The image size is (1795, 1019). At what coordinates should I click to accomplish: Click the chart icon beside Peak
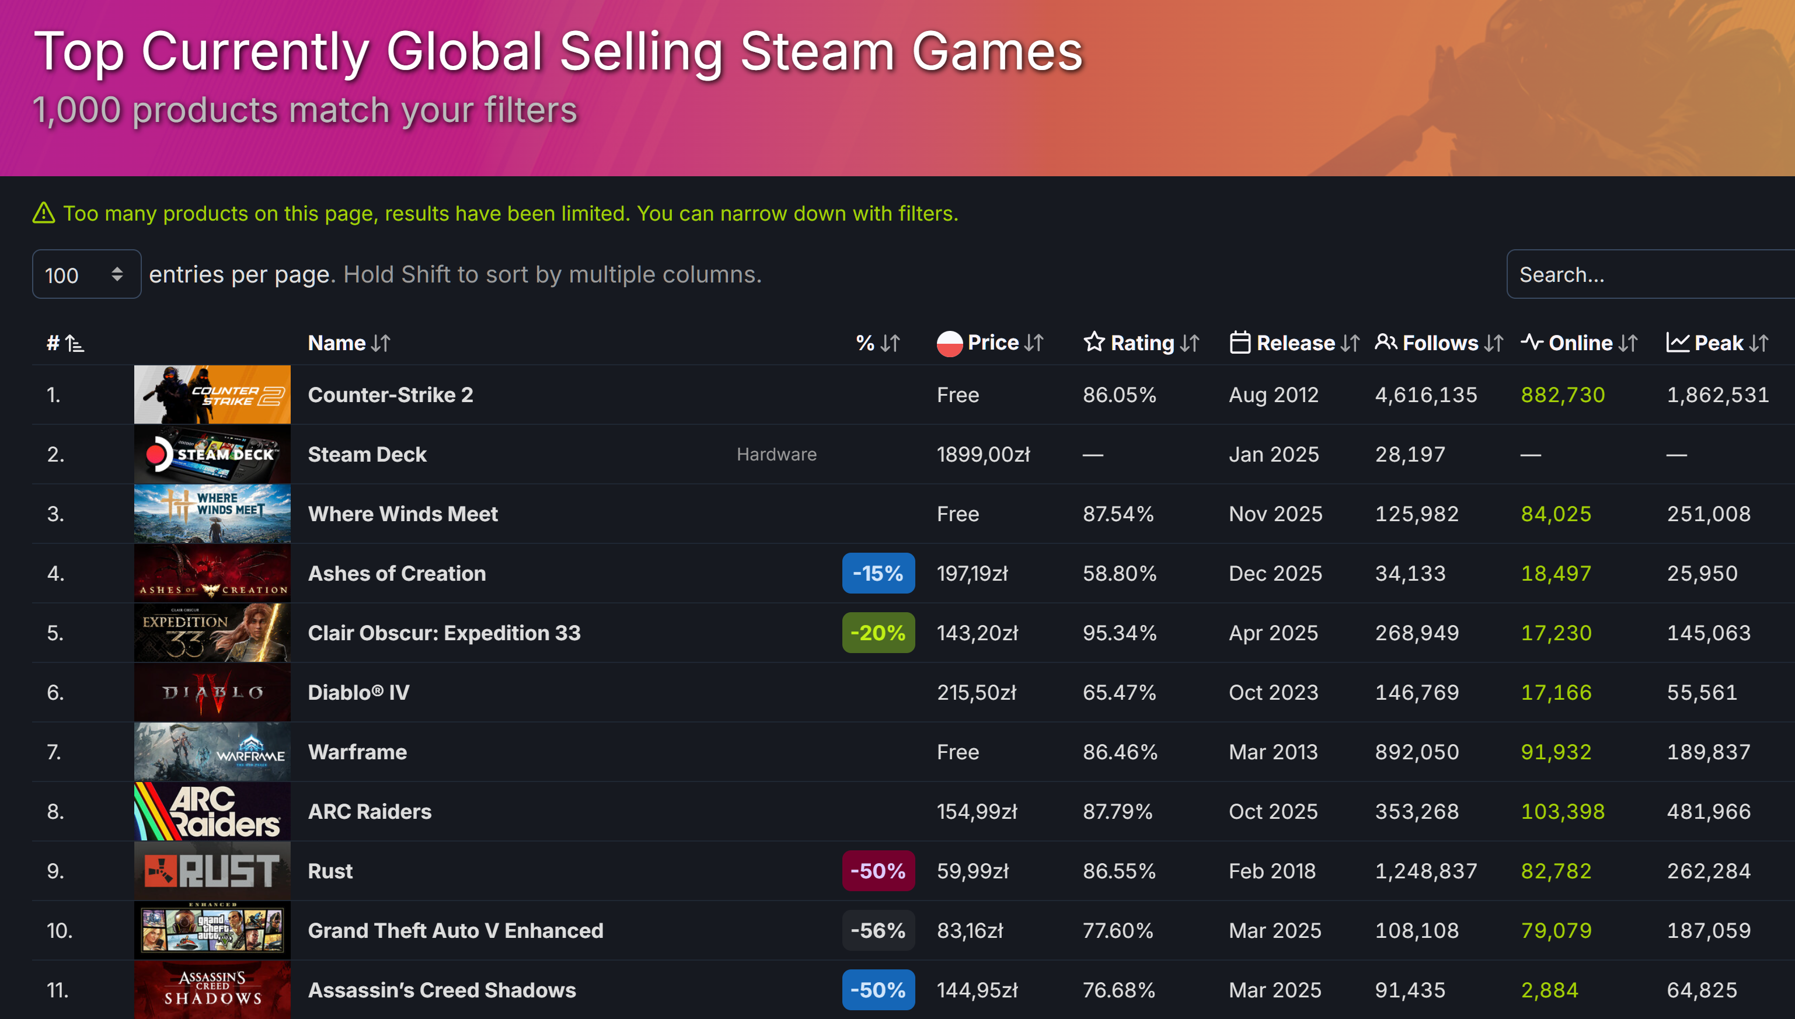[x=1678, y=343]
